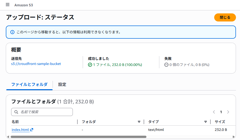
Task: Sort by フォルダ column arrow
Action: pyautogui.click(x=139, y=122)
